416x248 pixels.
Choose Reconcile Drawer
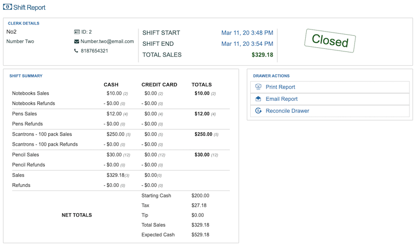(x=287, y=111)
